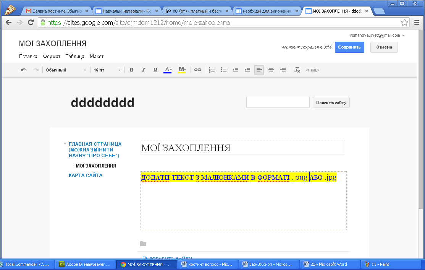Open КАРТА САЙТА link

86,175
